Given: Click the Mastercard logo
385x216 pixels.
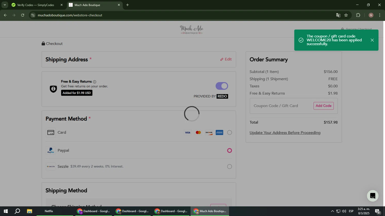Looking at the screenshot, I should coord(198,133).
